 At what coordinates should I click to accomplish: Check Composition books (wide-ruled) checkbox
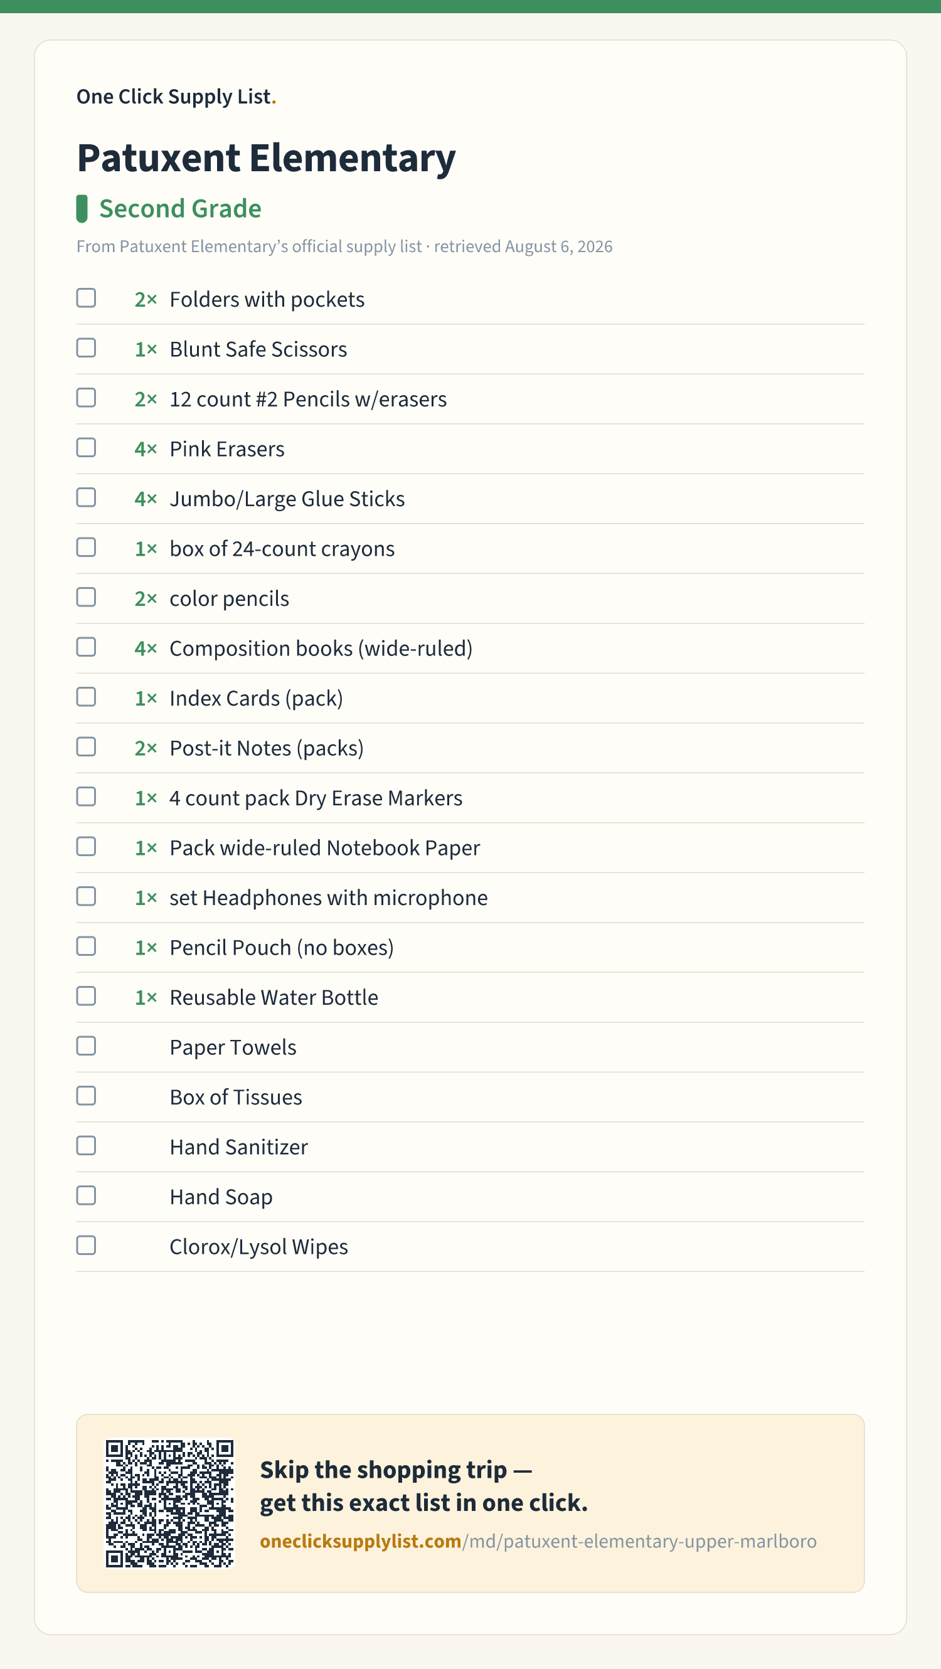point(86,647)
